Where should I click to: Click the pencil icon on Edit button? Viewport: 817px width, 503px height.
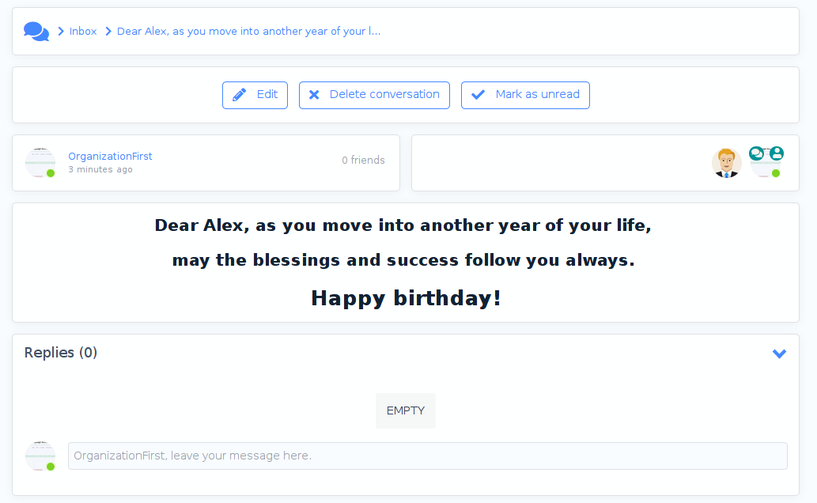[x=240, y=95]
